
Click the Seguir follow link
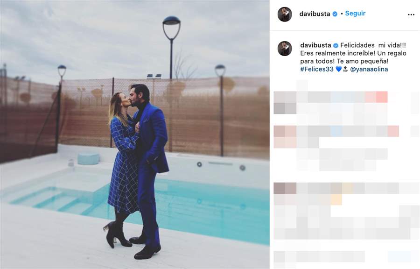click(355, 14)
